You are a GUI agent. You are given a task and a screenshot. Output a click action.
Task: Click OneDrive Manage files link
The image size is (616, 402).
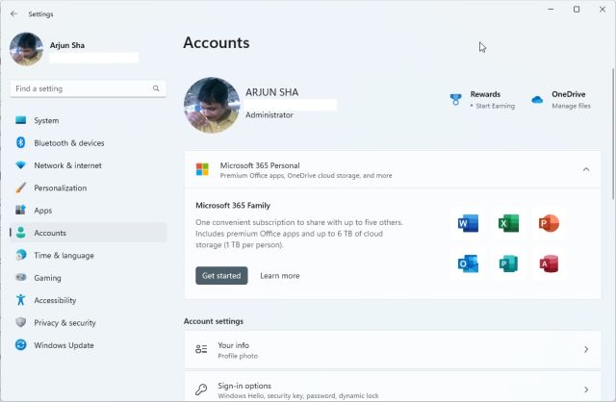[x=571, y=106]
